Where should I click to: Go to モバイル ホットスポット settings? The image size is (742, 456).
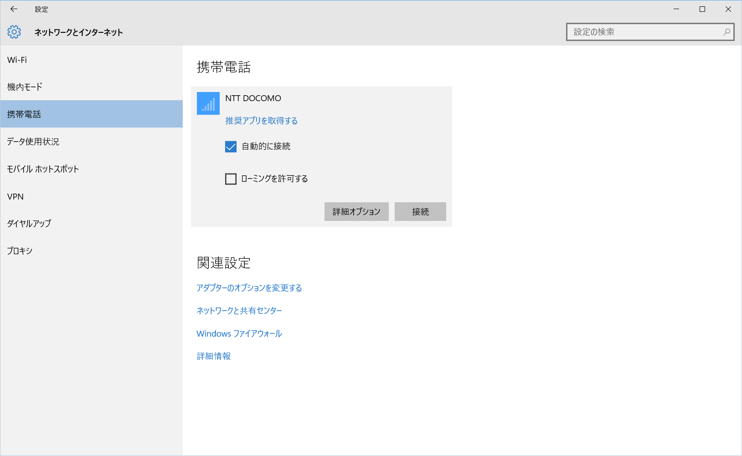(x=91, y=169)
